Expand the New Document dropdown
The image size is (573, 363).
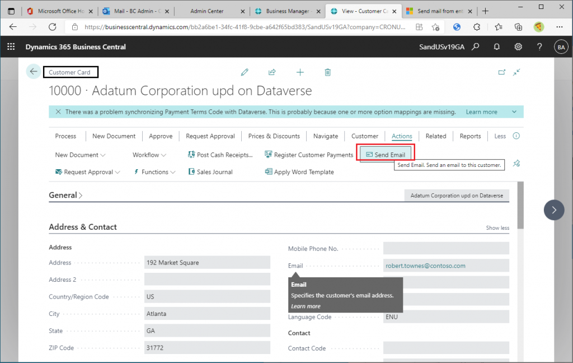81,155
